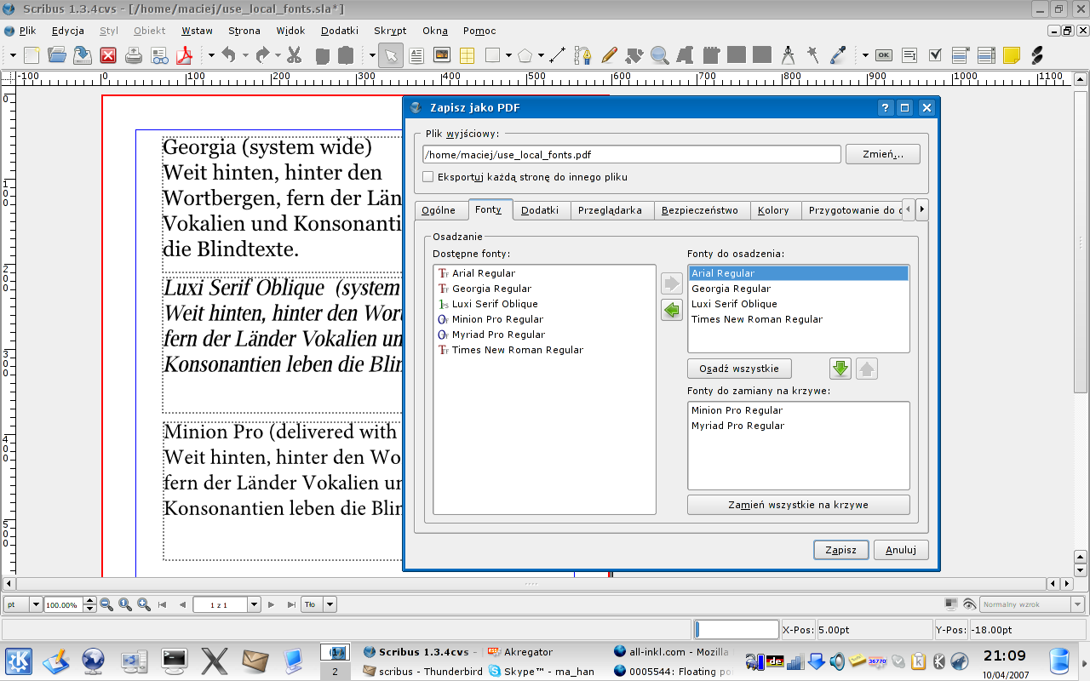Click the green down arrow to outline font
Screen dimensions: 1090x681
coord(840,369)
